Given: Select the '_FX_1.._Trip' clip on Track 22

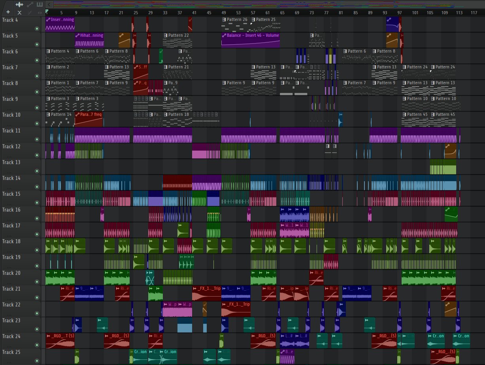Looking at the screenshot, I should point(236,309).
